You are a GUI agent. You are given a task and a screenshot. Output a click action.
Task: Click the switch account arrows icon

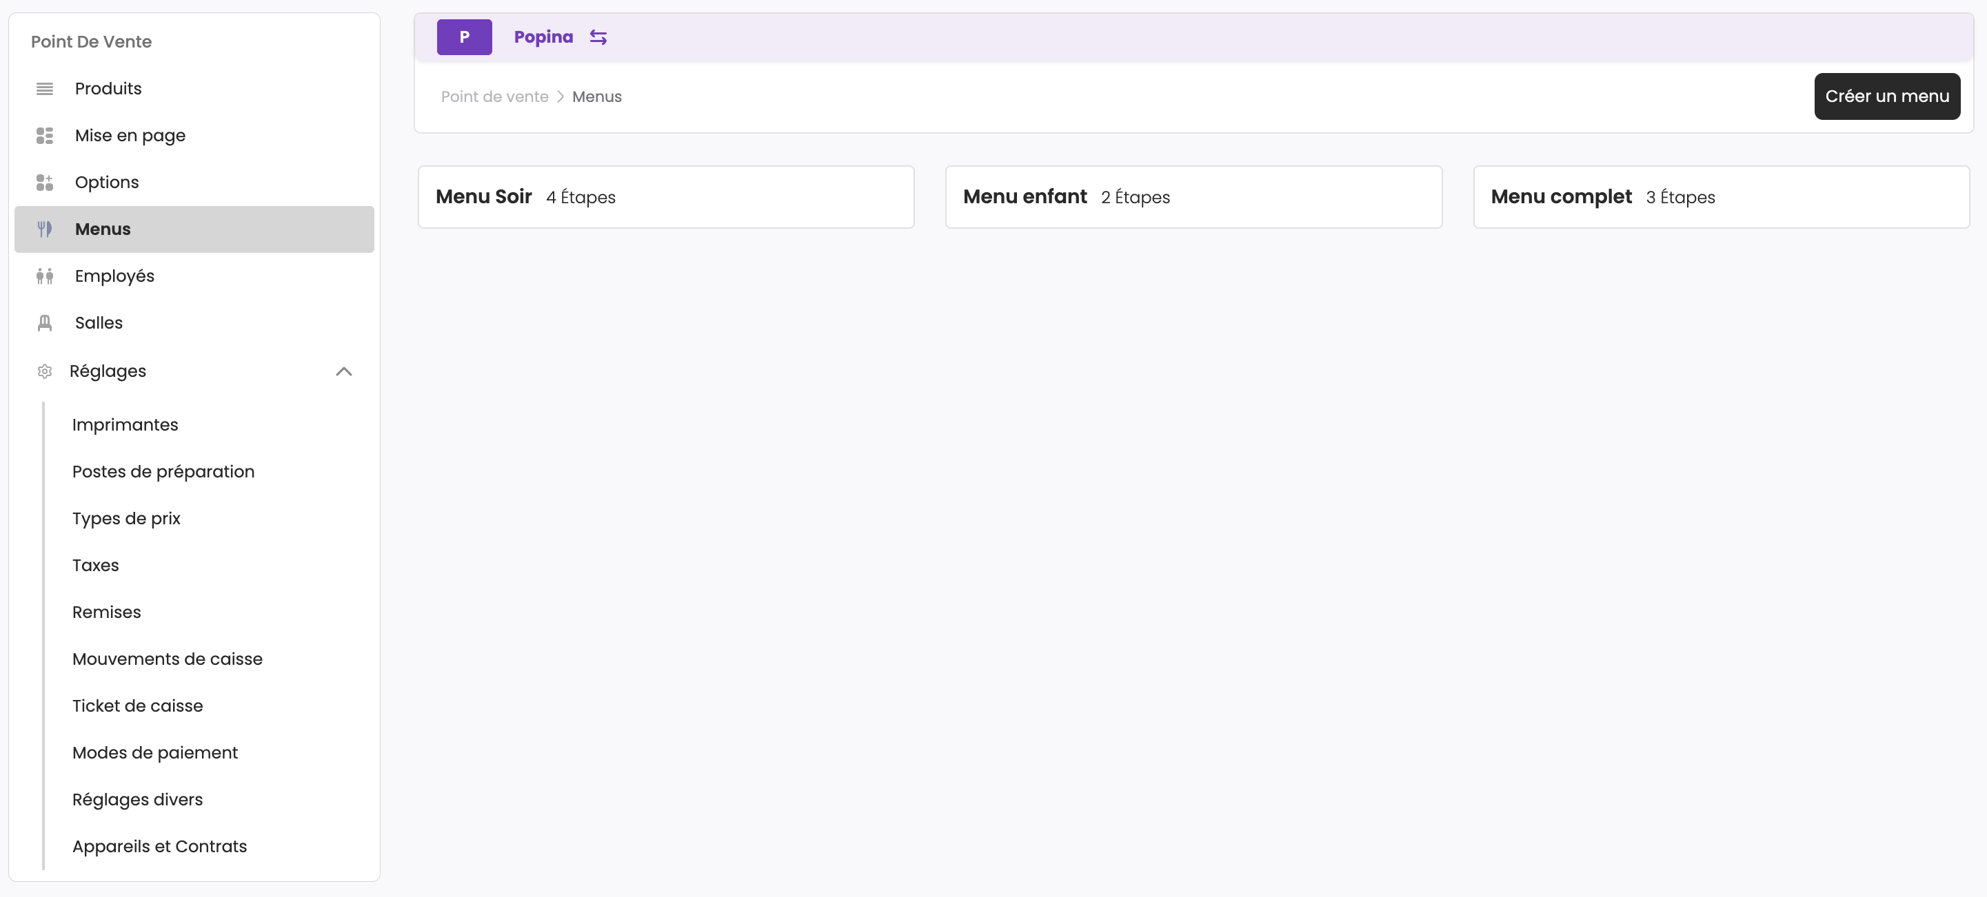coord(598,37)
